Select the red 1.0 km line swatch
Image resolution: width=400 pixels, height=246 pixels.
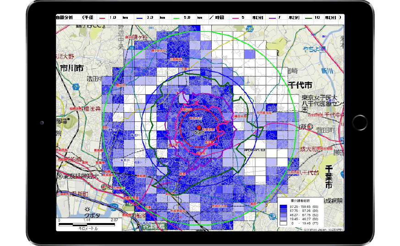point(102,18)
